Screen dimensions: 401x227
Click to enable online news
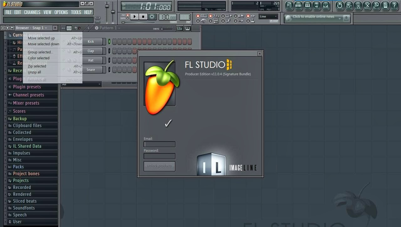pyautogui.click(x=313, y=17)
